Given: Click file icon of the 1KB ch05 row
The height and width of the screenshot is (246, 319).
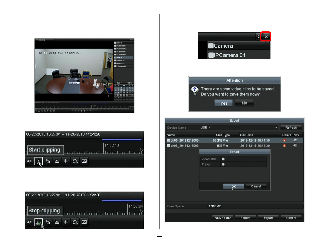Looking at the screenshot, I should click(x=169, y=146).
